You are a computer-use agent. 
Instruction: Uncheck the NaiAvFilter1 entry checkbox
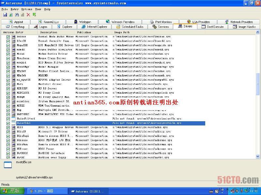[8, 119]
